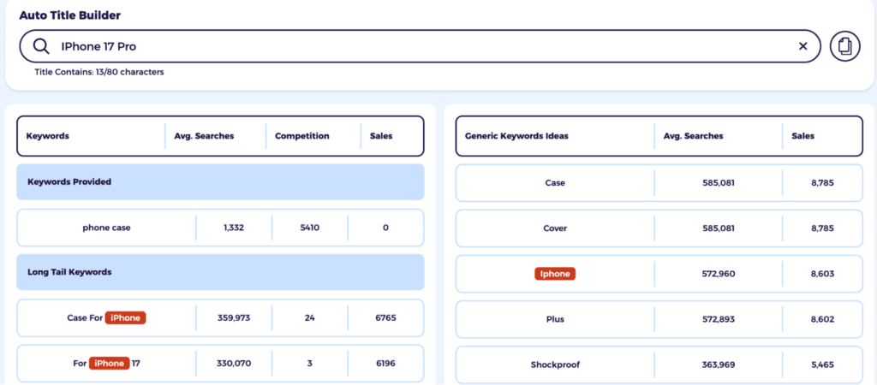Image resolution: width=877 pixels, height=385 pixels.
Task: Click the 'Title Contains: 13/80 characters' text
Action: point(99,72)
